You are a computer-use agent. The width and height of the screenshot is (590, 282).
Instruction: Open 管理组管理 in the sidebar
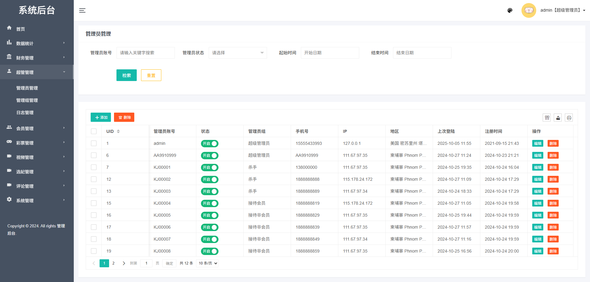(27, 100)
